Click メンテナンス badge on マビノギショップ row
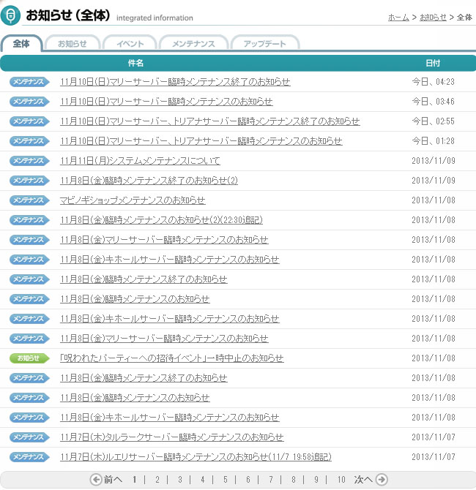Image resolution: width=476 pixels, height=490 pixels. [x=29, y=200]
